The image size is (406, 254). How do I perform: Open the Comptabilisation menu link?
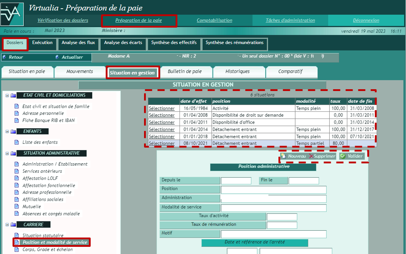(x=214, y=20)
